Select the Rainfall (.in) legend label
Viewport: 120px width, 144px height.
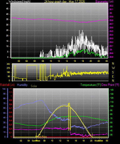[x=7, y=85]
